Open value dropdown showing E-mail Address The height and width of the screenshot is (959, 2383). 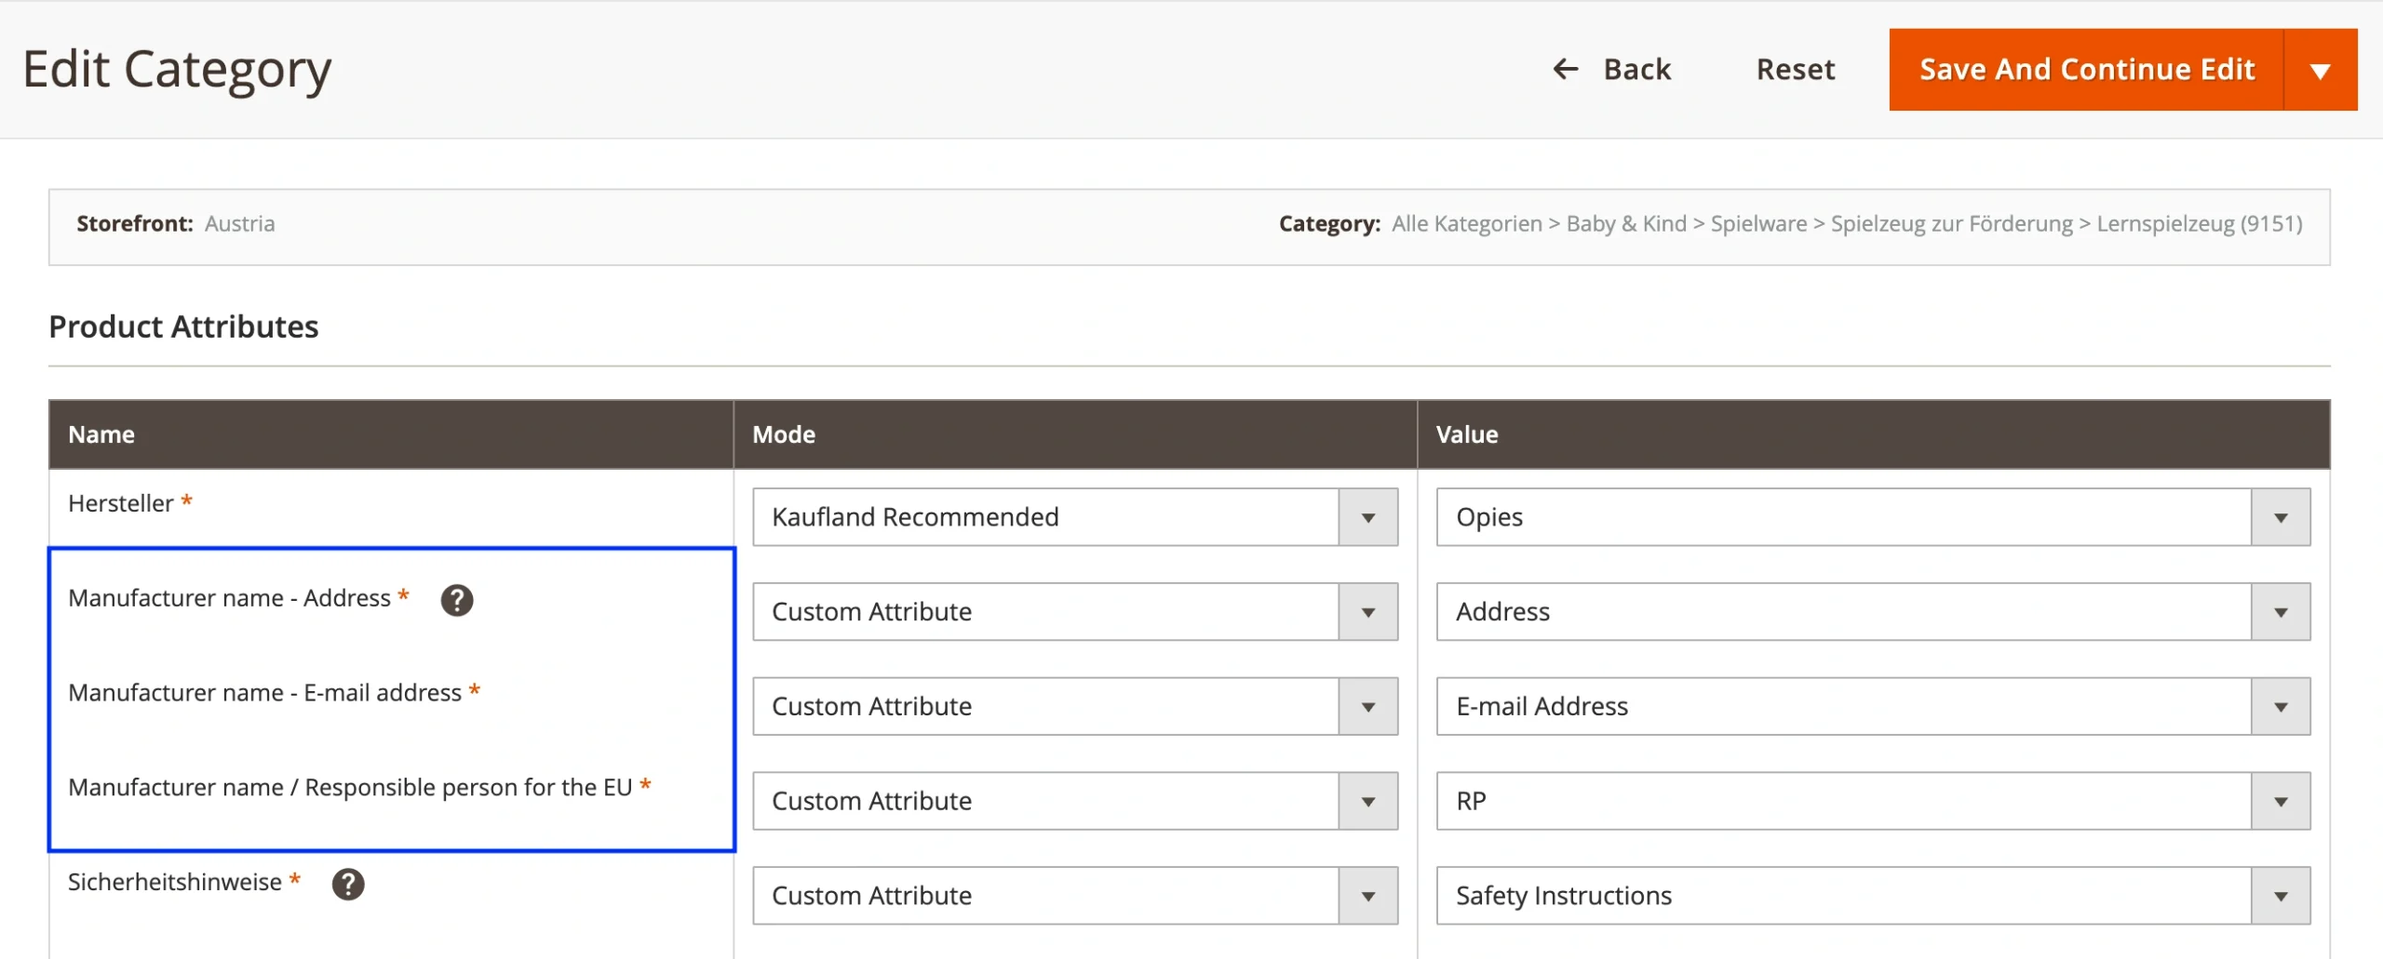tap(1872, 707)
